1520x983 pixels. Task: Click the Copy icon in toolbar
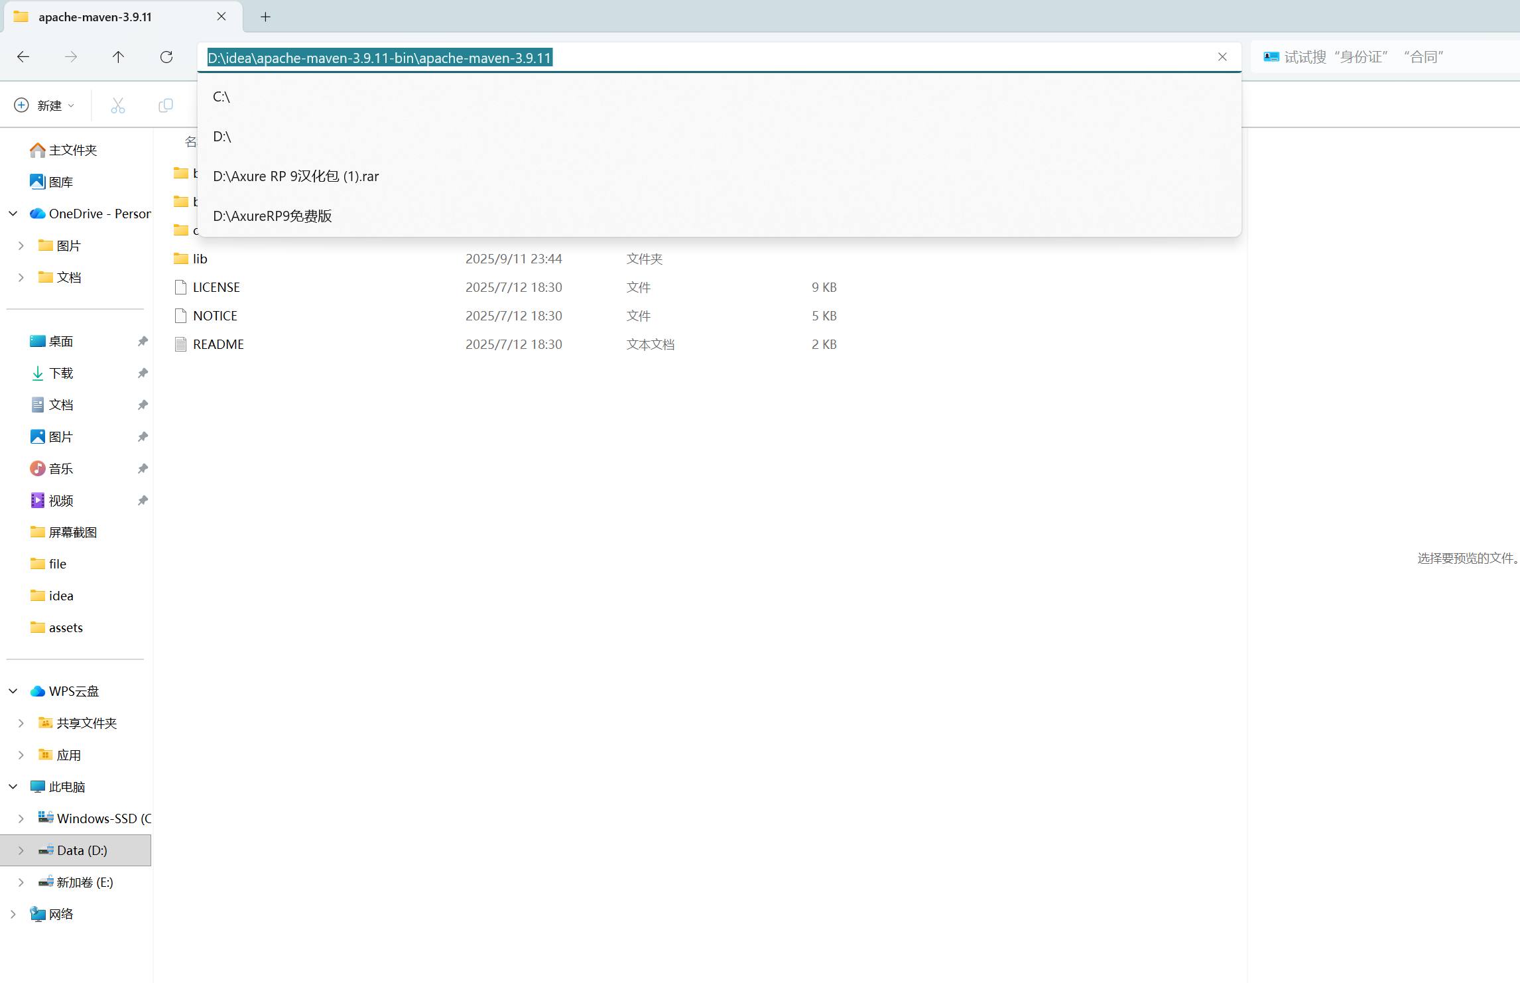point(165,105)
